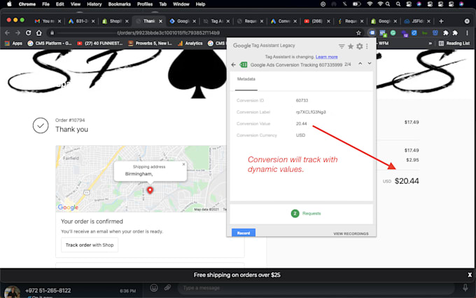
Task: Open the Apps bookmarks shortcut
Action: [x=14, y=43]
